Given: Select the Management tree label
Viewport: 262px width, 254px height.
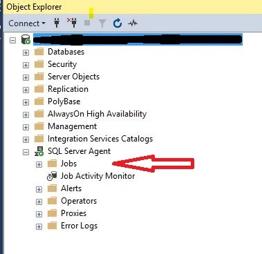Looking at the screenshot, I should point(72,126).
